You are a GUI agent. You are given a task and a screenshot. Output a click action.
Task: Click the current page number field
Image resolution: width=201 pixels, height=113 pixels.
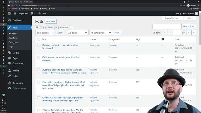(x=177, y=33)
